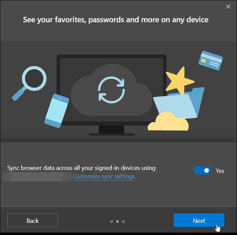Click the Yes label beside sync toggle

click(x=220, y=171)
